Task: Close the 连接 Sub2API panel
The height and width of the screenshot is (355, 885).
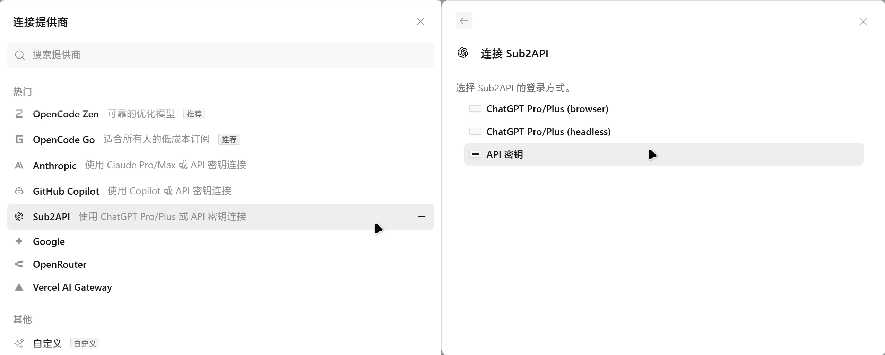Action: point(864,22)
